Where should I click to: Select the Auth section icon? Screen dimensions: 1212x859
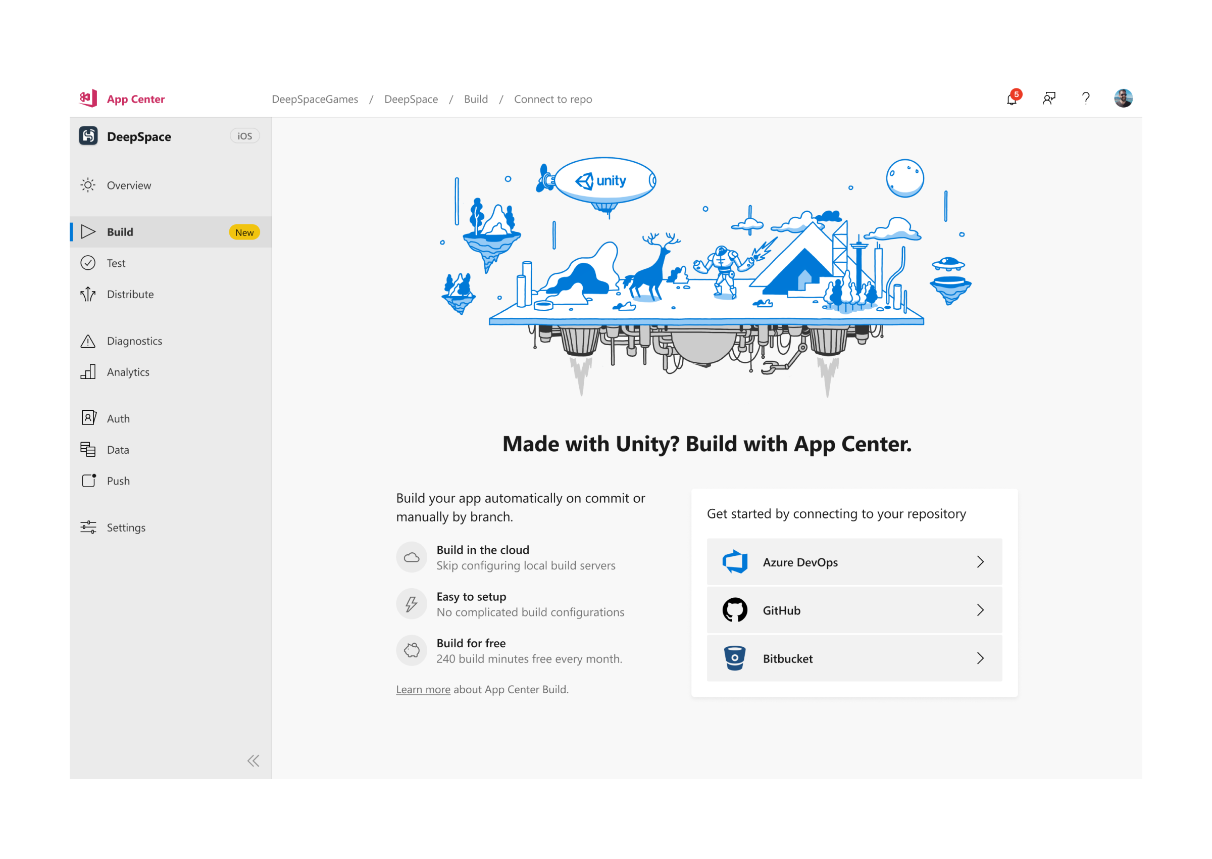tap(88, 418)
